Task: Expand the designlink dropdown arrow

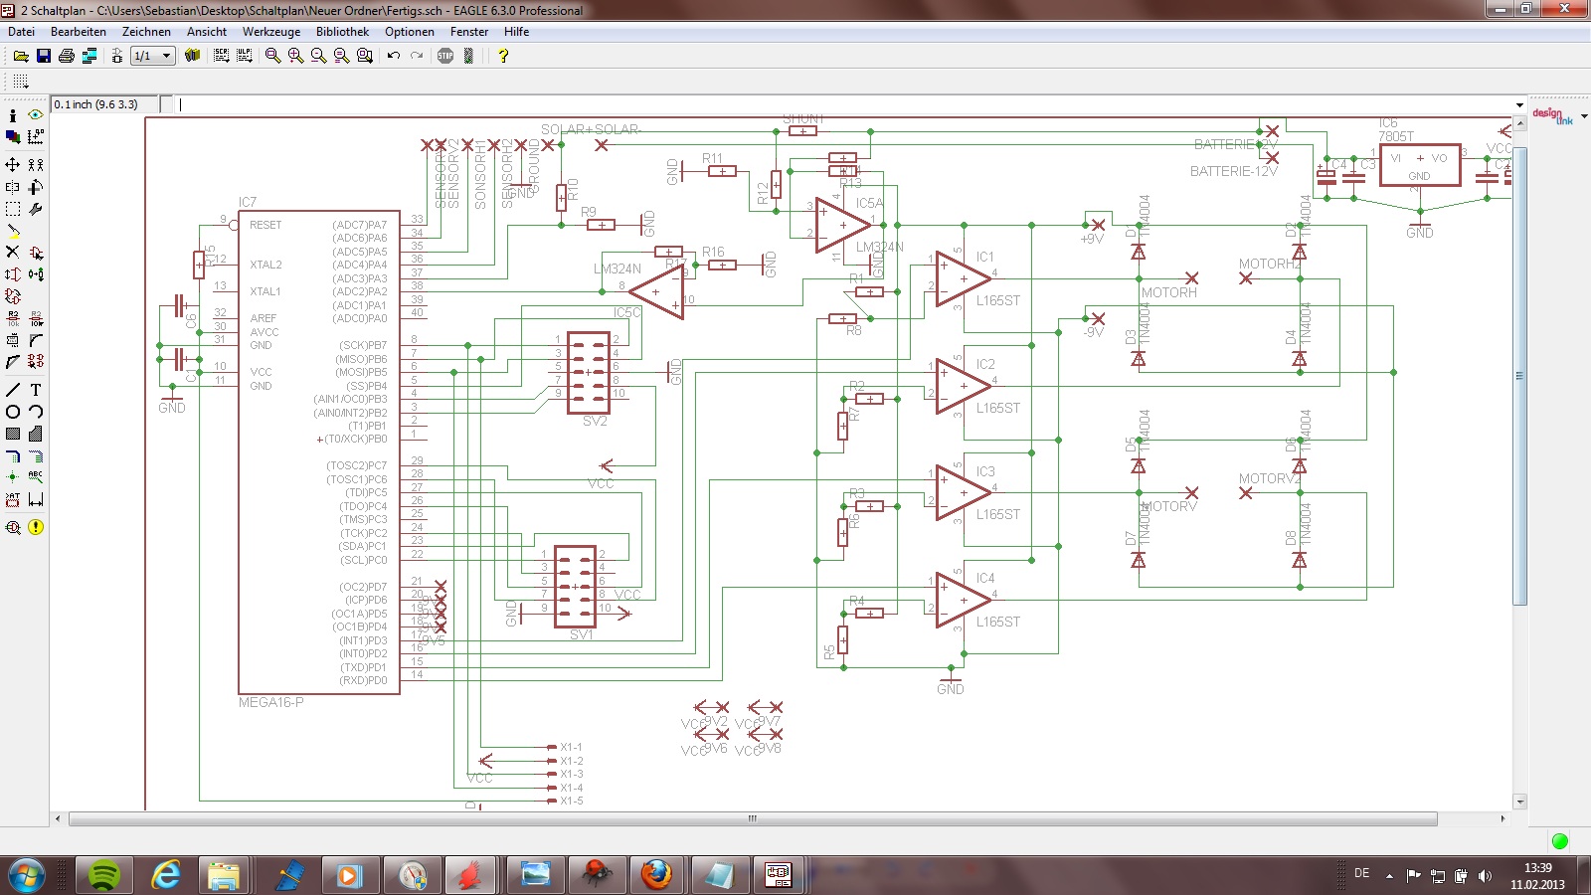Action: pyautogui.click(x=1584, y=116)
